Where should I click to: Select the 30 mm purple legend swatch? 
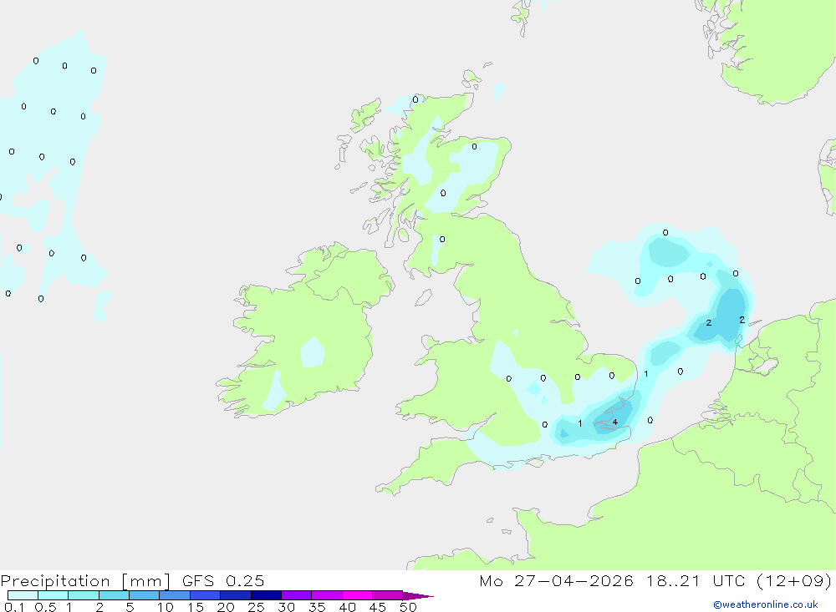(x=296, y=595)
